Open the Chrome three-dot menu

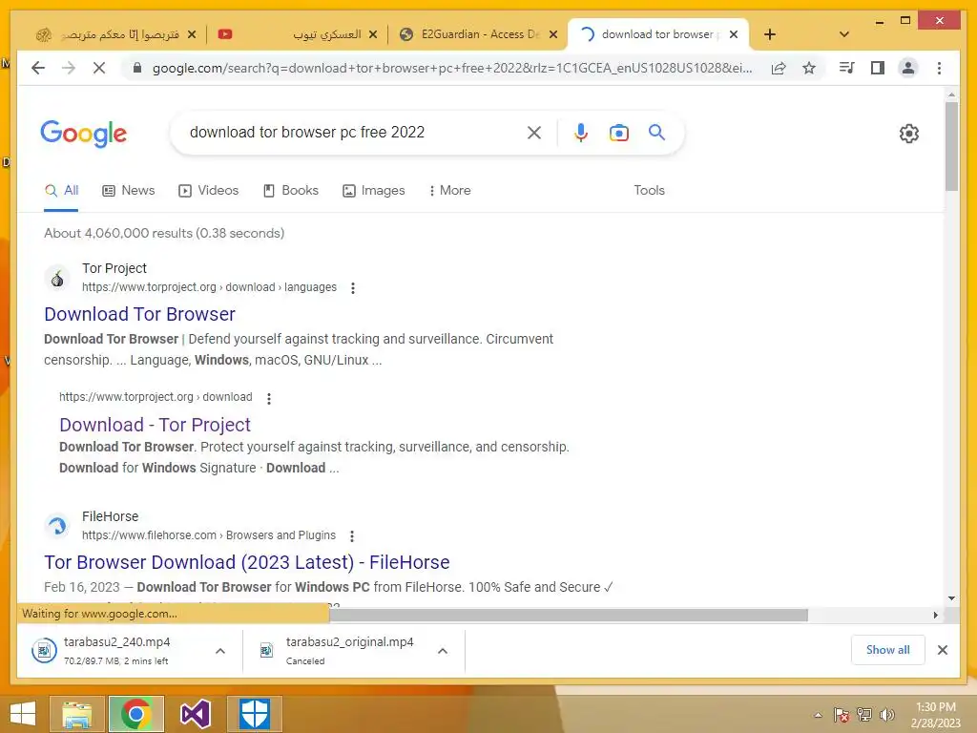939,68
